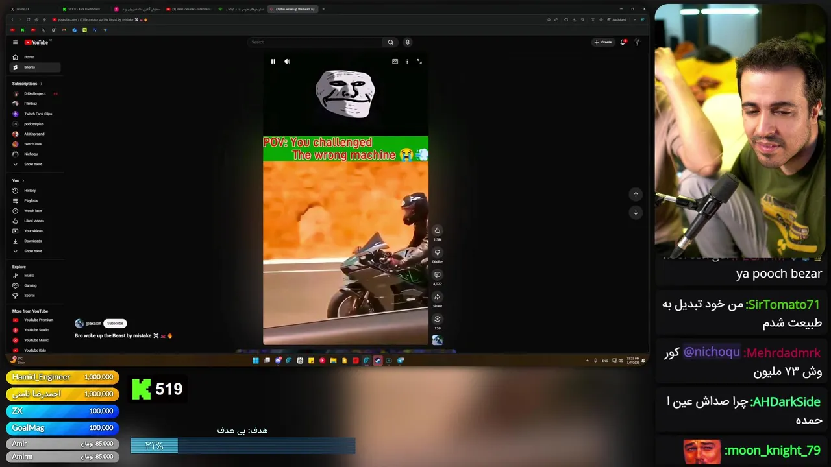Open the Filmbaz subscription
This screenshot has width=831, height=467.
pyautogui.click(x=36, y=104)
